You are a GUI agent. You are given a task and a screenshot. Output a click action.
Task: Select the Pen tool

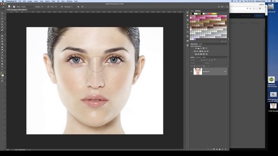[2, 53]
